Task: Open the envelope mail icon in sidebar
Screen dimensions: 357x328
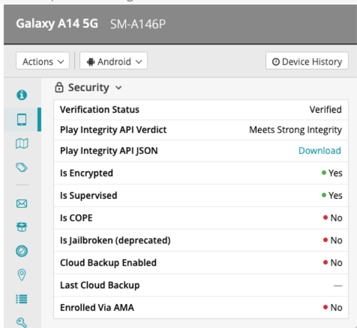Action: tap(22, 203)
